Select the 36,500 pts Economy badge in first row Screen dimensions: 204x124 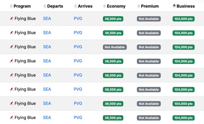coord(113,19)
